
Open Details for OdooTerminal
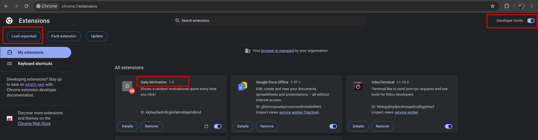(358, 126)
